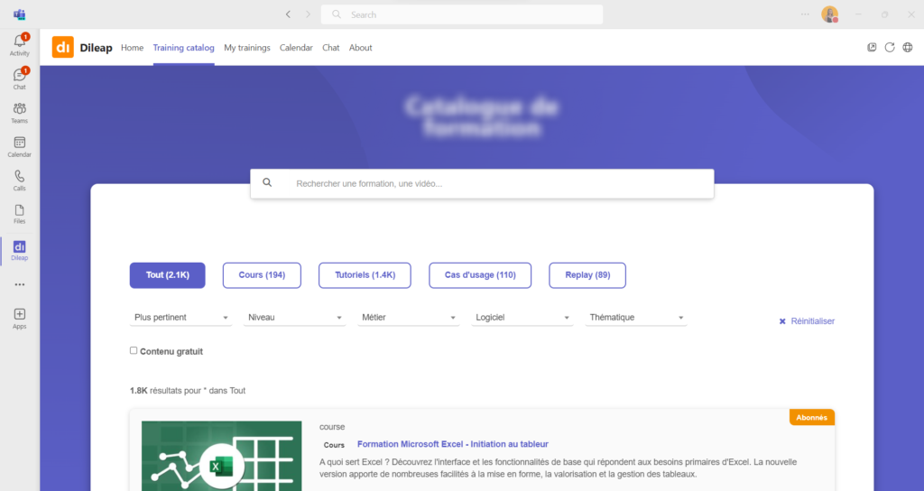
Task: Click the reload tab icon
Action: tap(890, 48)
